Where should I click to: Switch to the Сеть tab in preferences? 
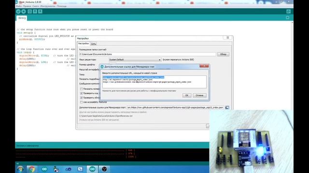(93, 44)
